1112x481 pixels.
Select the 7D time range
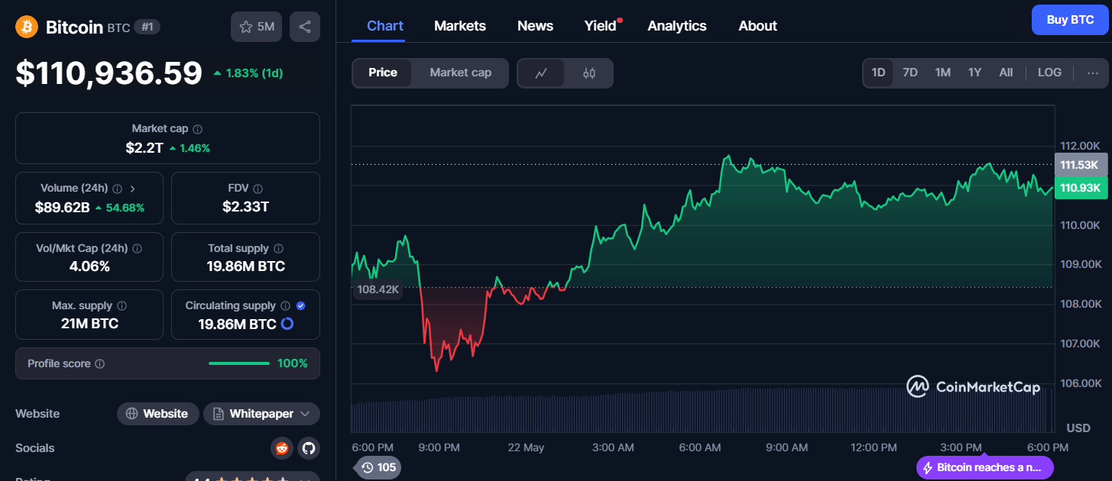910,73
